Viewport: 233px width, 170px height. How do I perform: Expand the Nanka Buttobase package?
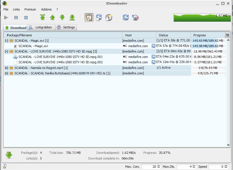point(6,73)
